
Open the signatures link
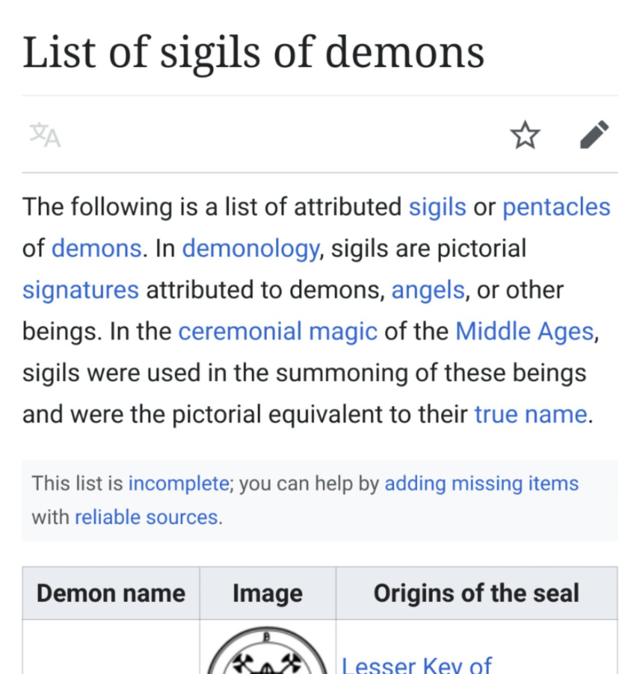click(x=80, y=290)
